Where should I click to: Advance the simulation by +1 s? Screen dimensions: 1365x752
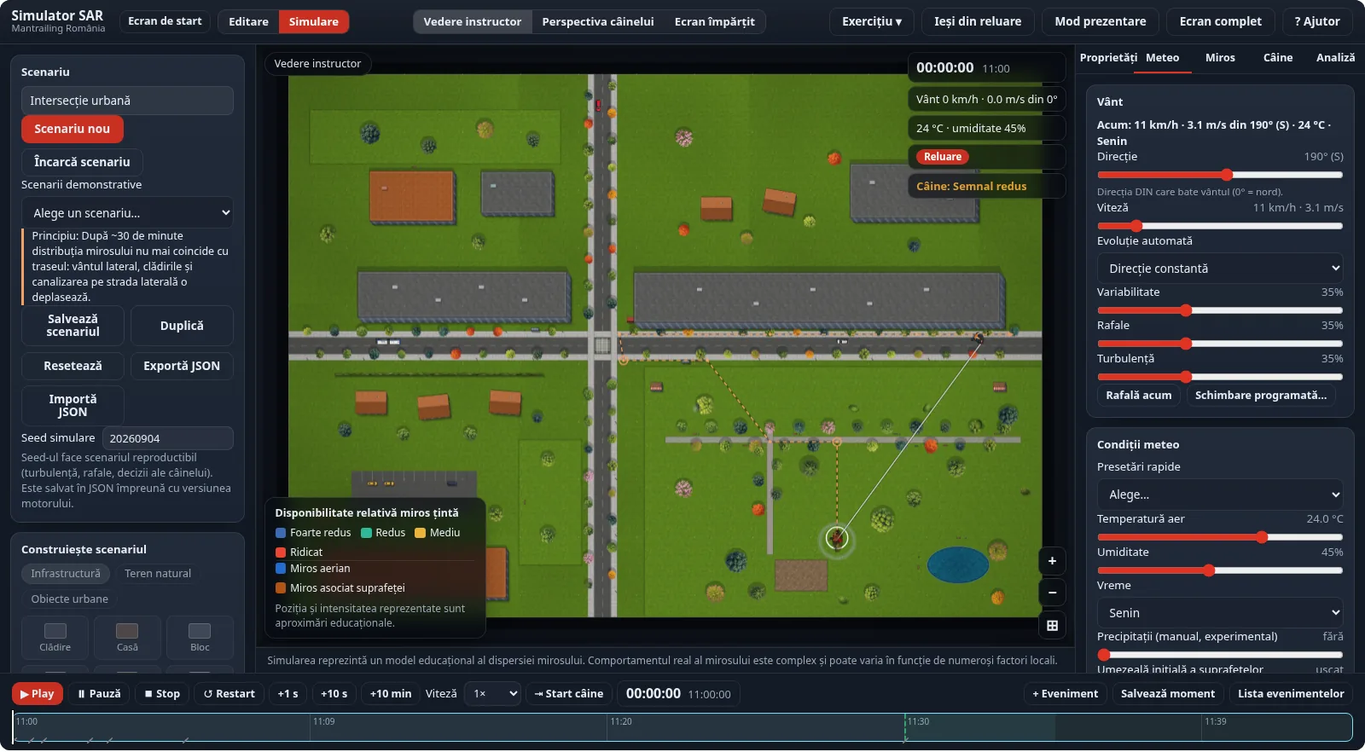(x=288, y=694)
